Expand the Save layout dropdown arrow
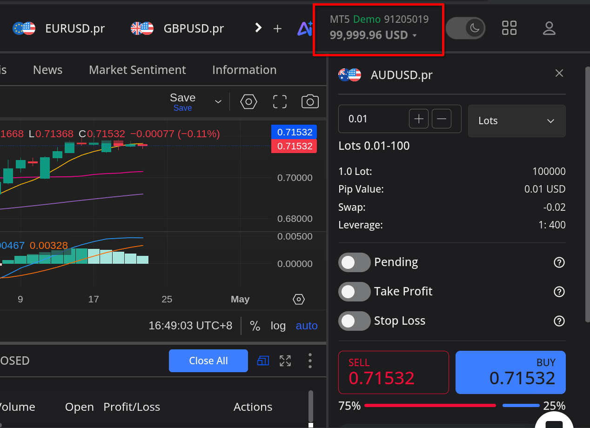 (x=218, y=102)
